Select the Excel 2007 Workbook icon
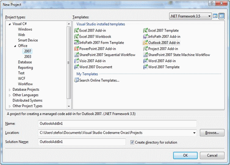The image size is (230, 165). tap(76, 37)
